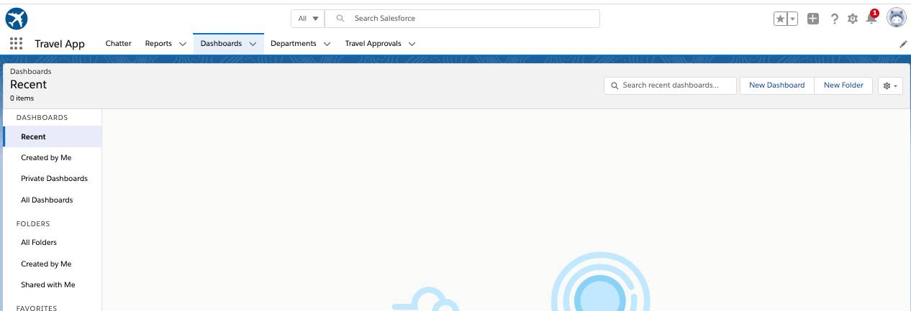Screen dimensions: 911x311
Task: Open the Travel Approvals tab
Action: click(x=373, y=44)
